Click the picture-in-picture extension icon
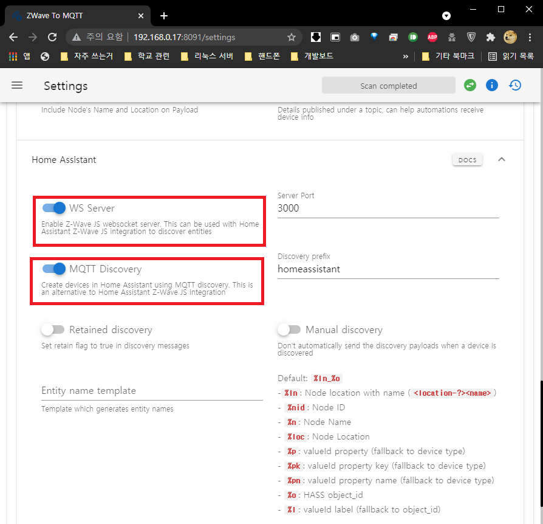This screenshot has width=543, height=524. (x=335, y=37)
